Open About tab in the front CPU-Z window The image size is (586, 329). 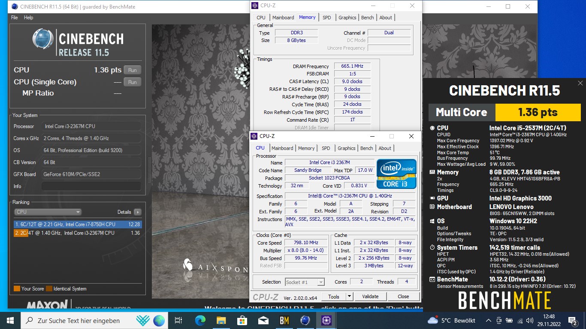point(385,148)
